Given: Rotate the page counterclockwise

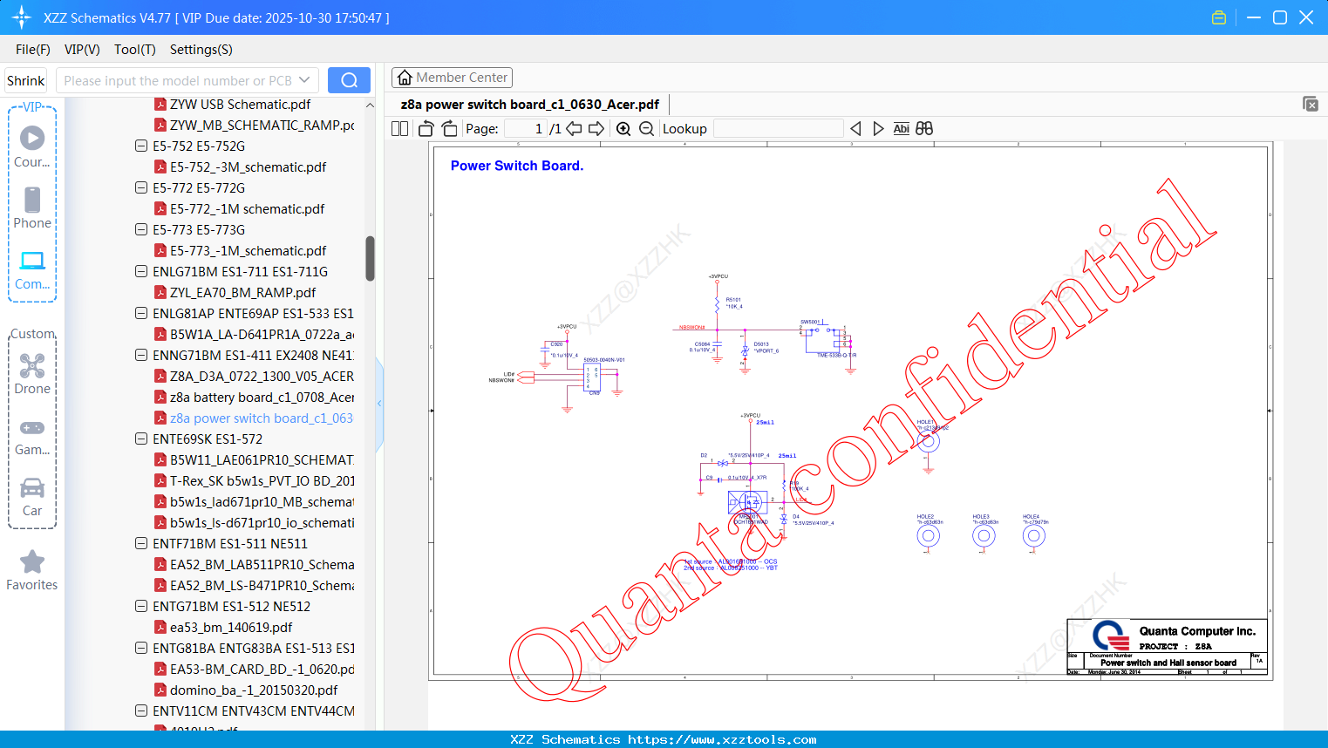Looking at the screenshot, I should 426,129.
